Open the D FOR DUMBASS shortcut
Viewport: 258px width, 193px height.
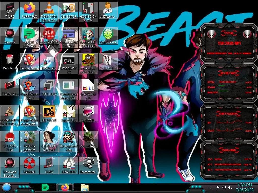click(x=29, y=38)
